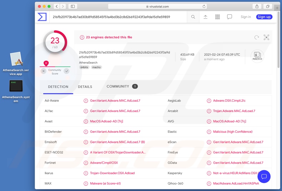Click the search magnifier icon

click(x=193, y=17)
